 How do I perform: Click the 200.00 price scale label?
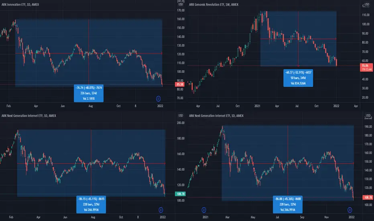click(x=181, y=123)
